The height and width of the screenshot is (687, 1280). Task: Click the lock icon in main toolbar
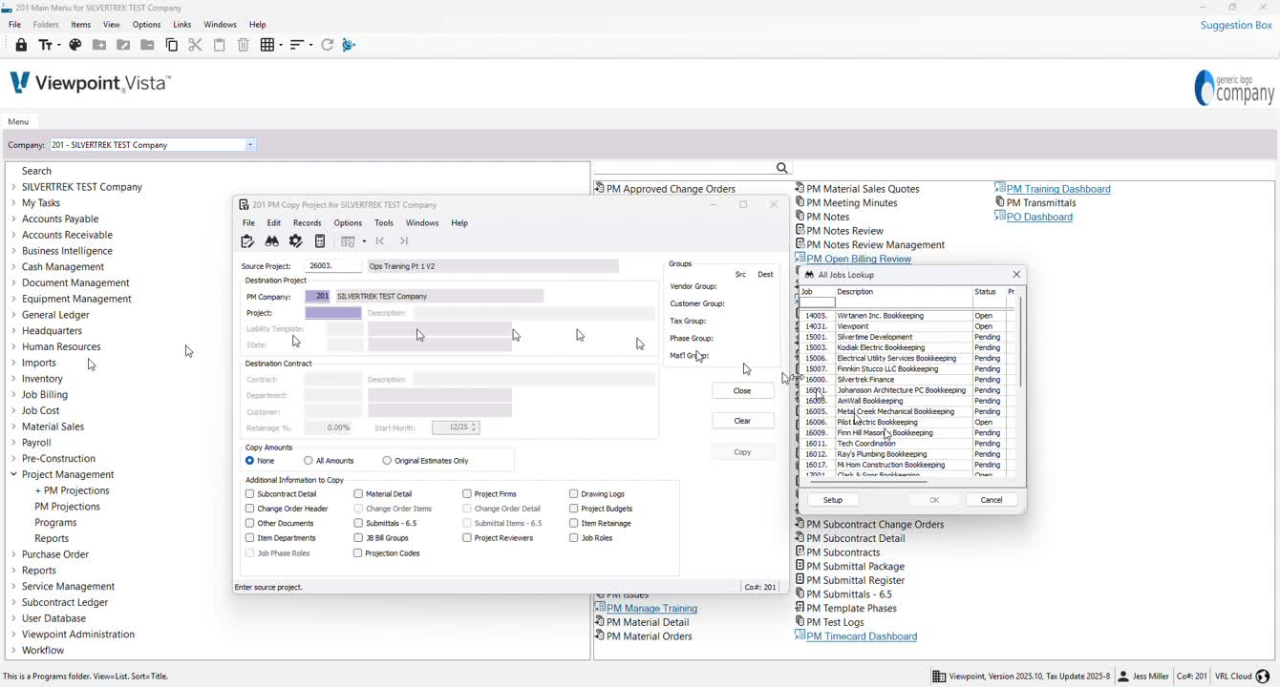pos(21,45)
